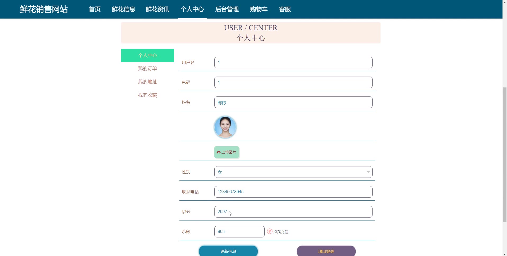Click the 用户名 label text
This screenshot has width=507, height=256.
[x=188, y=63]
